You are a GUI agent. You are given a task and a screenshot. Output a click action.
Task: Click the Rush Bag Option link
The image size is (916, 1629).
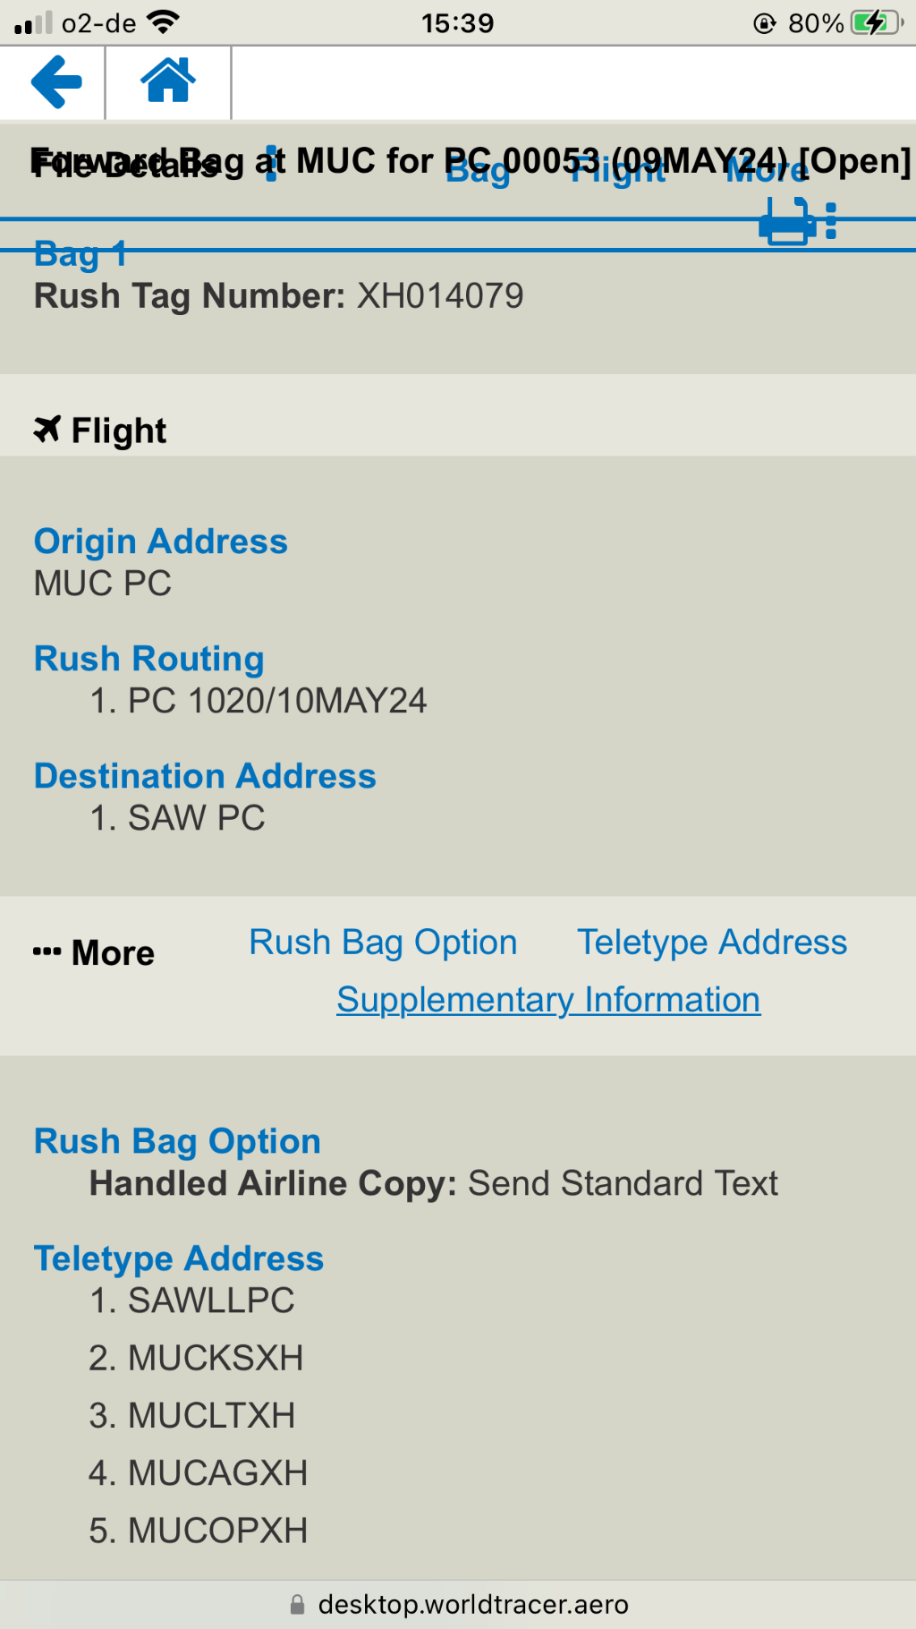383,942
